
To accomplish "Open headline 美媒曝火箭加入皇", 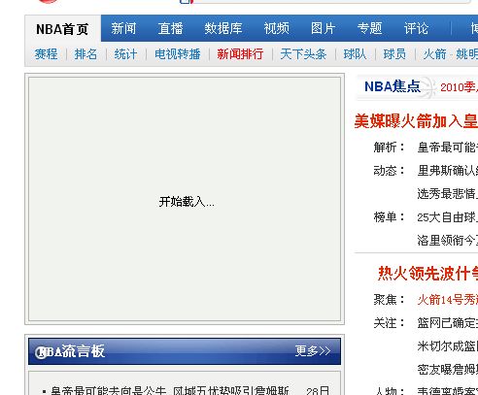I will coord(416,121).
